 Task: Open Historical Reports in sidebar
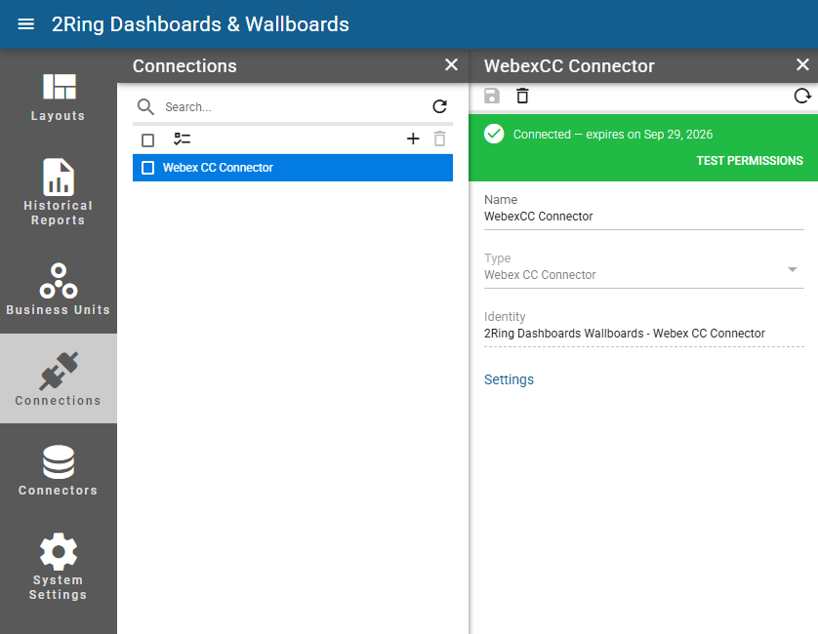[x=59, y=192]
